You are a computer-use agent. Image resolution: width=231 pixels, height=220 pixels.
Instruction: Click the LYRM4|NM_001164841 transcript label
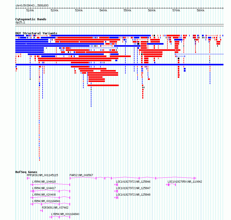point(46,201)
